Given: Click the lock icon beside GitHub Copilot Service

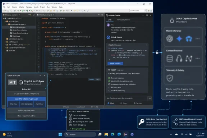Looking at the screenshot, I should click(172, 20).
